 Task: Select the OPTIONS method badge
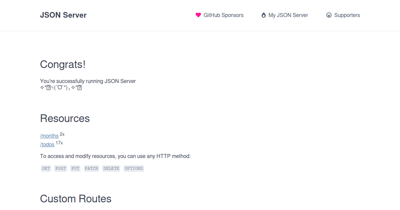[134, 168]
